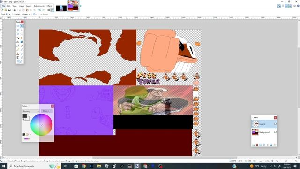Image resolution: width=300 pixels, height=169 pixels.
Task: Select the Magic Wand tool
Action: (18, 38)
